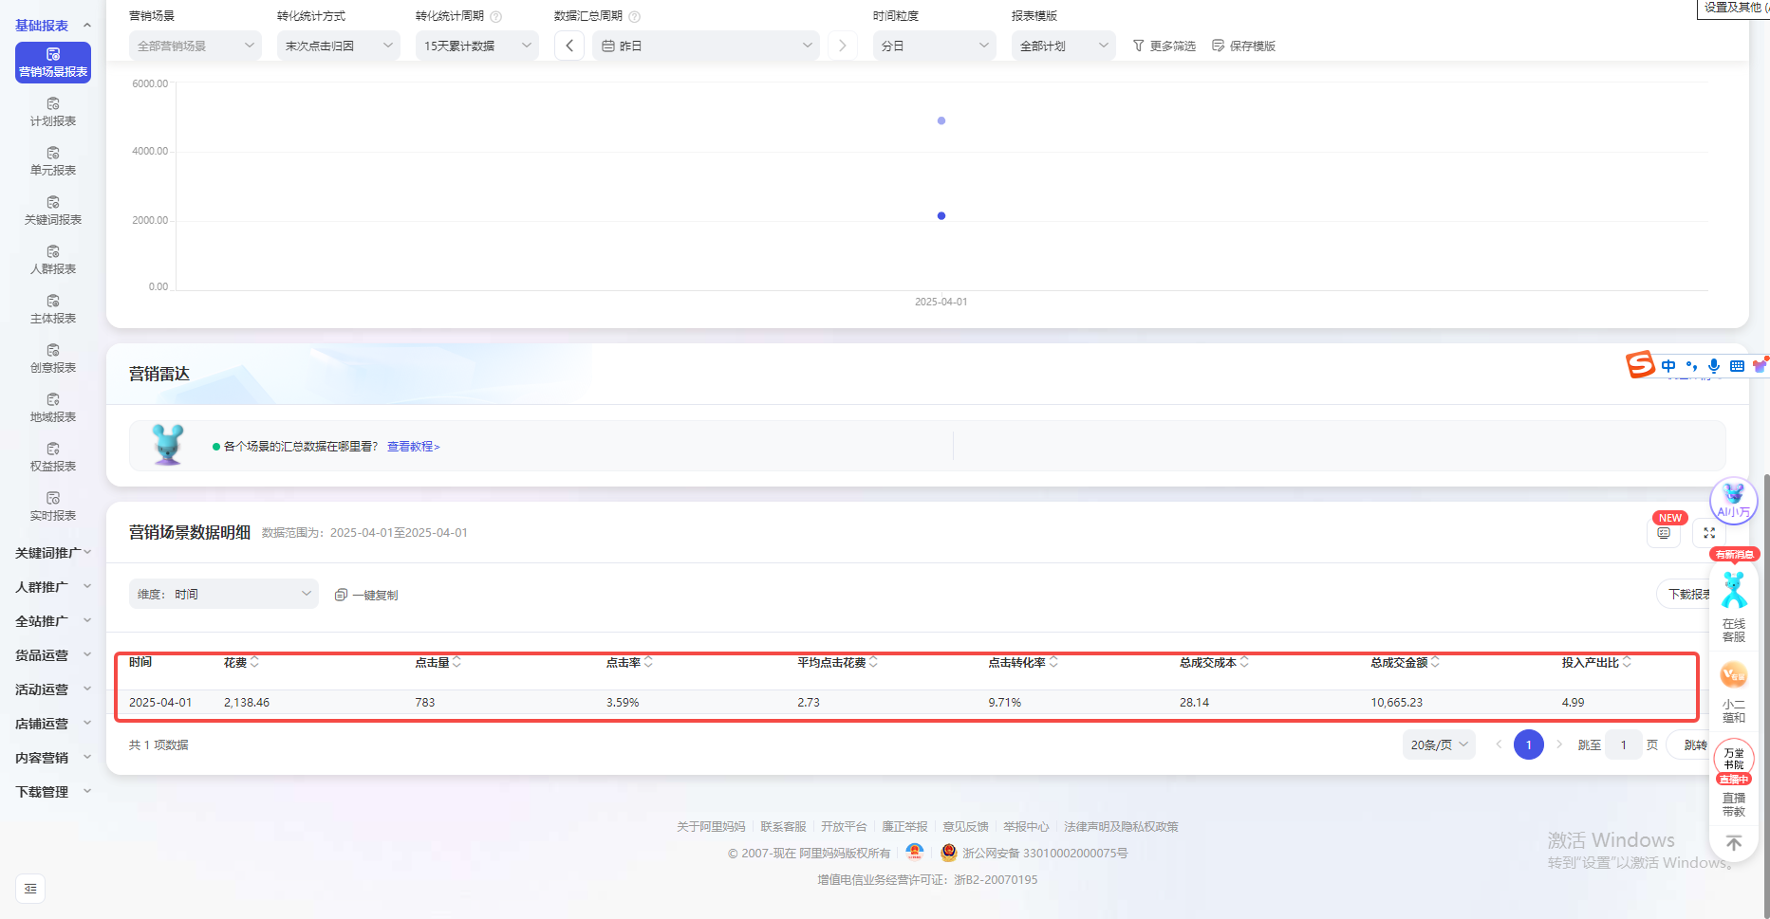The image size is (1770, 919).
Task: Open the AI小万 assistant icon
Action: [1733, 500]
